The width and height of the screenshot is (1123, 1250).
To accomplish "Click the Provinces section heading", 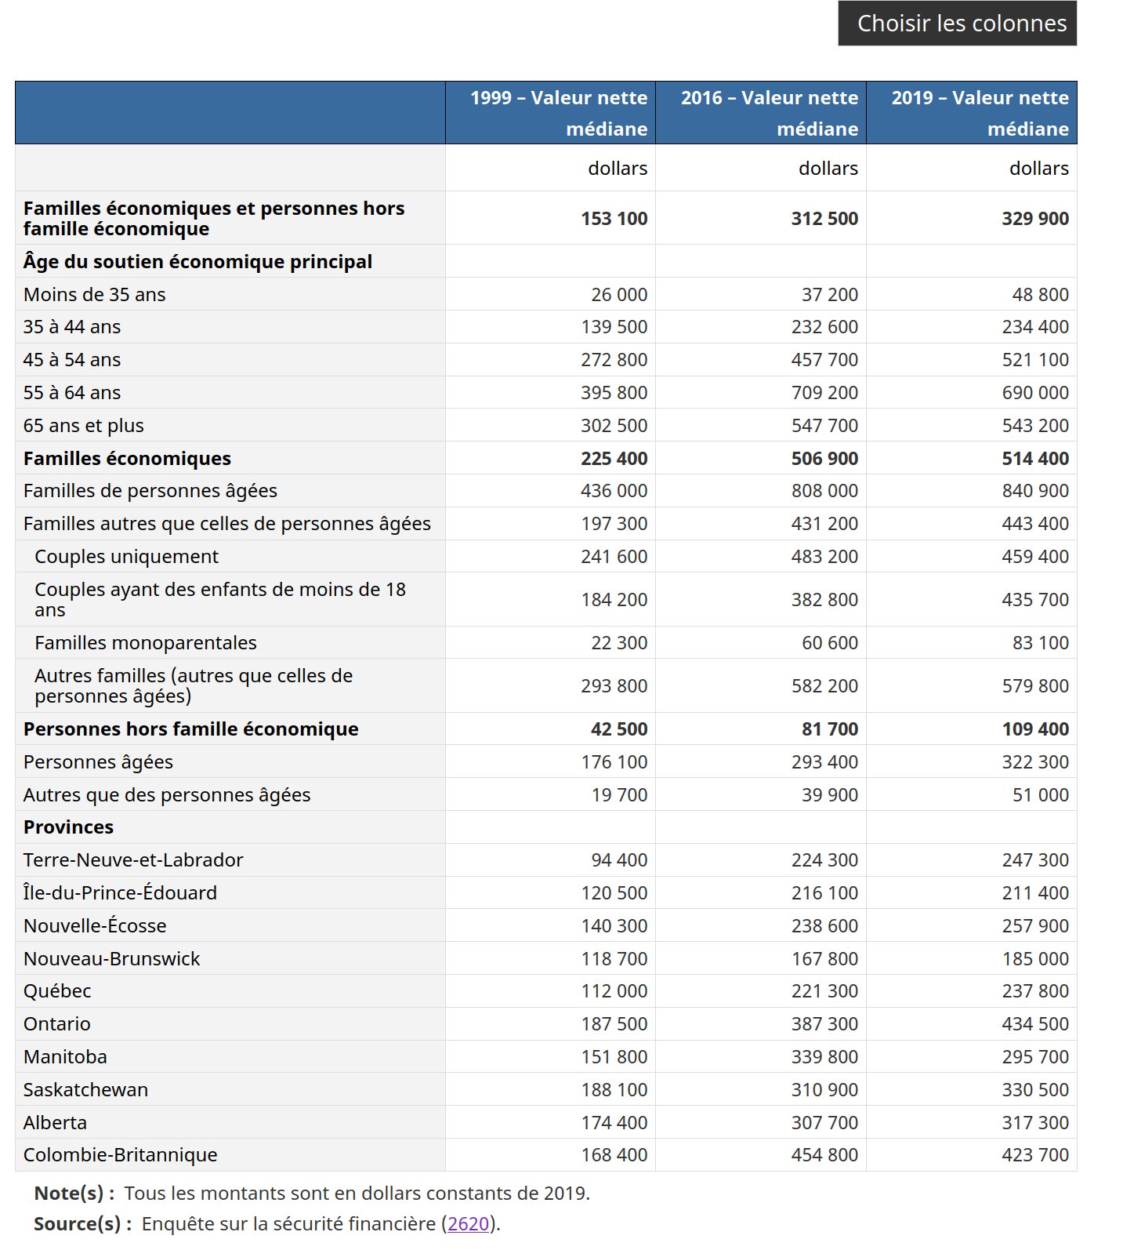I will tap(68, 827).
